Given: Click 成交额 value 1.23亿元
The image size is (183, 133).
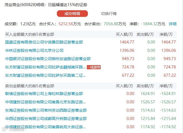Looking at the screenshot, I should pos(28,24).
